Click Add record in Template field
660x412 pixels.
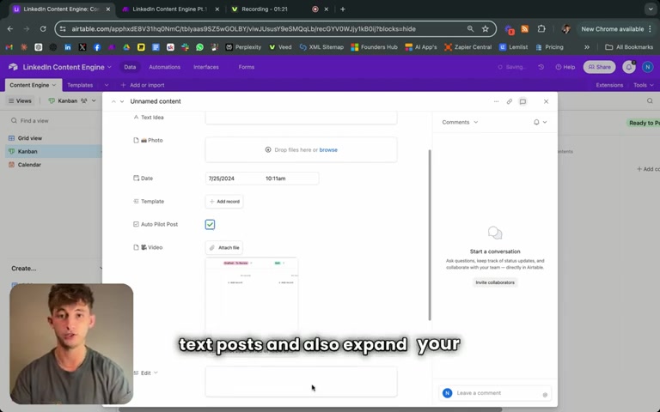[224, 202]
